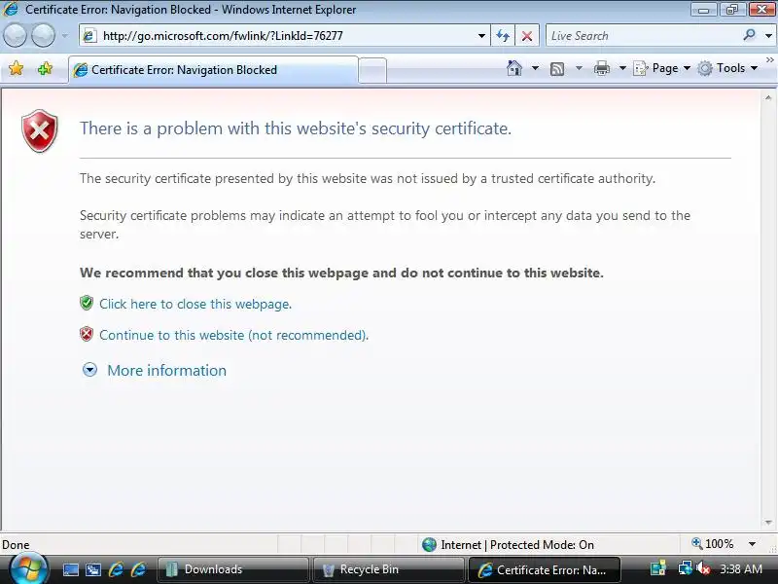Click the Show Desktop quick launch icon
This screenshot has height=584, width=778.
(70, 569)
